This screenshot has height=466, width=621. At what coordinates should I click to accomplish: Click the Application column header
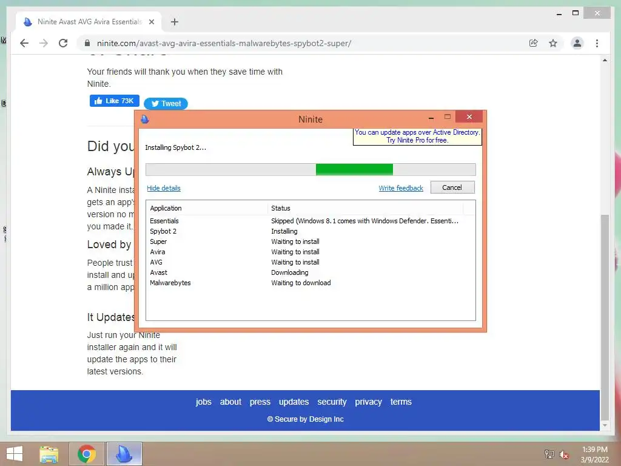click(x=207, y=208)
